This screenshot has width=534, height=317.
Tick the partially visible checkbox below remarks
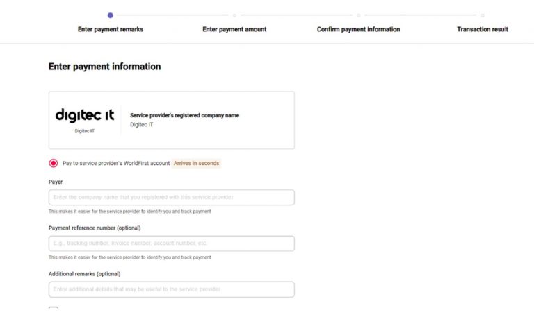54,309
